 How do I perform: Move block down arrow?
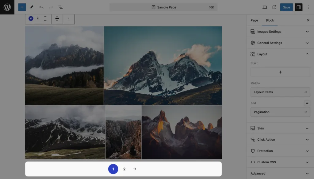coord(45,21)
